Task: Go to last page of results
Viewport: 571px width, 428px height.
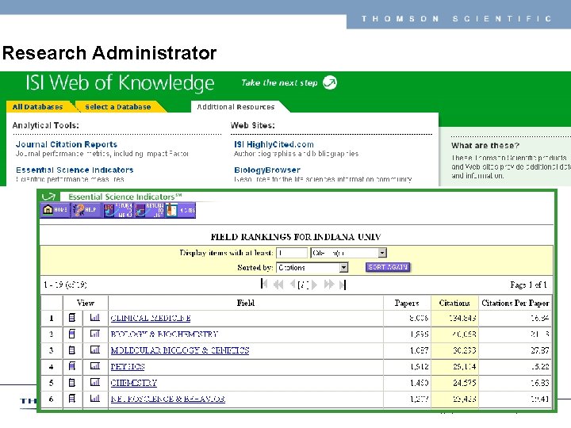Action: tap(343, 285)
